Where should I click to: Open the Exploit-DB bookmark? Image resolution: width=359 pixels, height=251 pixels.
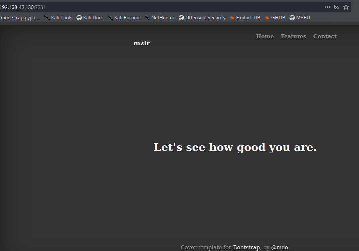pos(245,18)
